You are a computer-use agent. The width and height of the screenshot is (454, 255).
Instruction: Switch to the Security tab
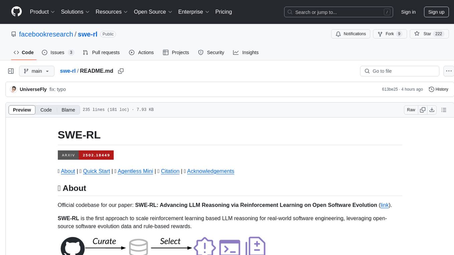point(211,52)
